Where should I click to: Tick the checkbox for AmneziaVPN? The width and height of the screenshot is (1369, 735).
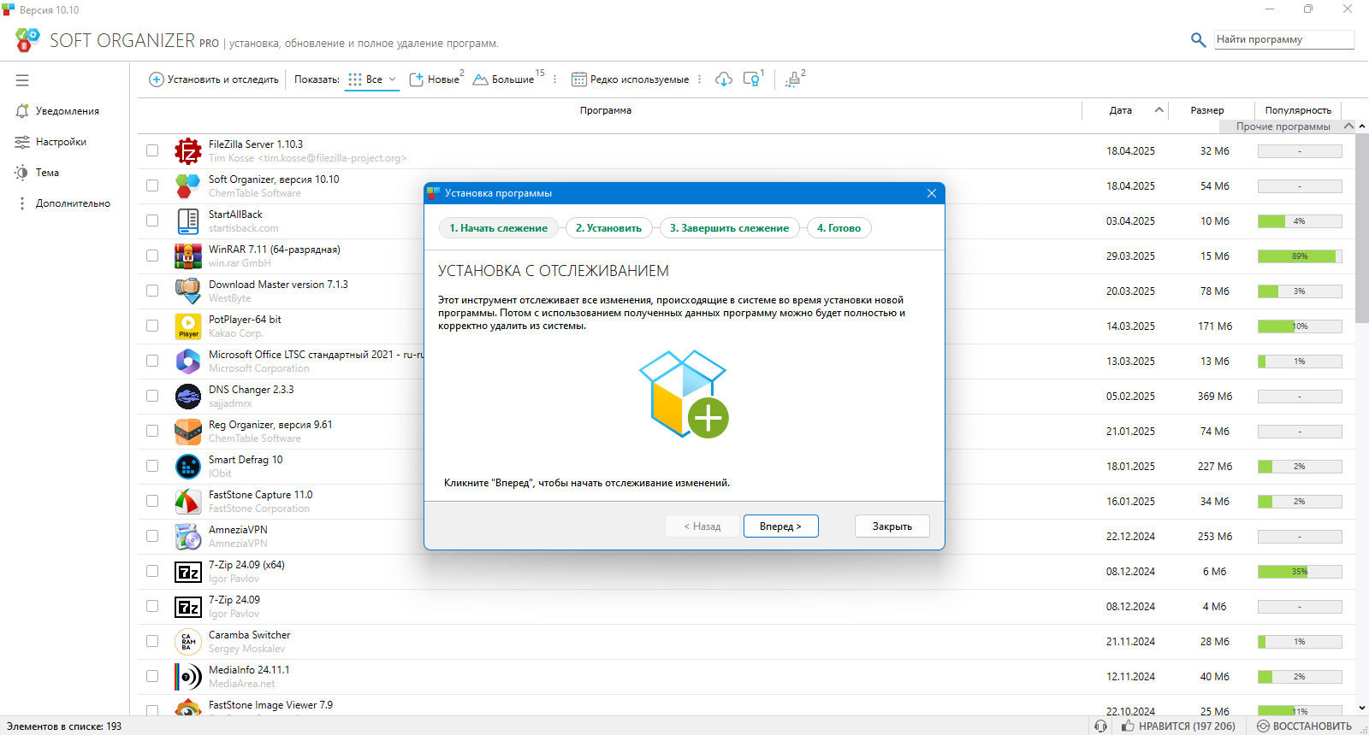click(x=152, y=536)
